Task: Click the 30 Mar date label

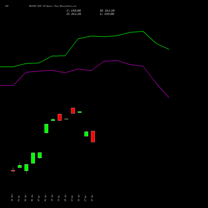Action: point(12,198)
